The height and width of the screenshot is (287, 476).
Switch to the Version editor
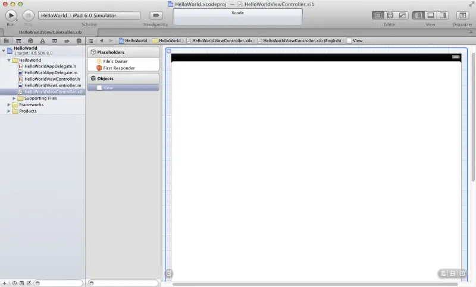point(402,15)
